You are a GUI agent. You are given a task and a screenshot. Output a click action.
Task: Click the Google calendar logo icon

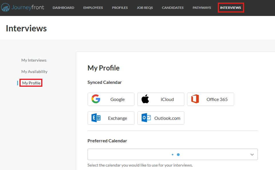coord(96,99)
